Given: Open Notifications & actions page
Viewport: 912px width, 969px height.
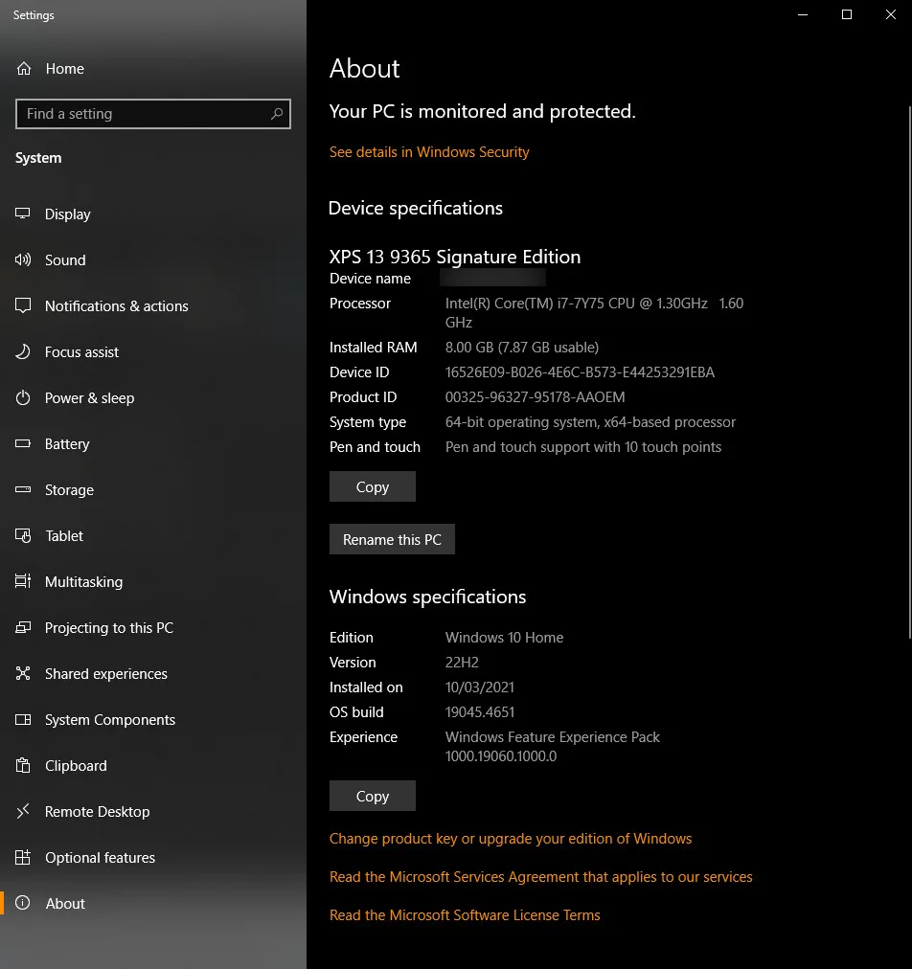Looking at the screenshot, I should tap(116, 306).
